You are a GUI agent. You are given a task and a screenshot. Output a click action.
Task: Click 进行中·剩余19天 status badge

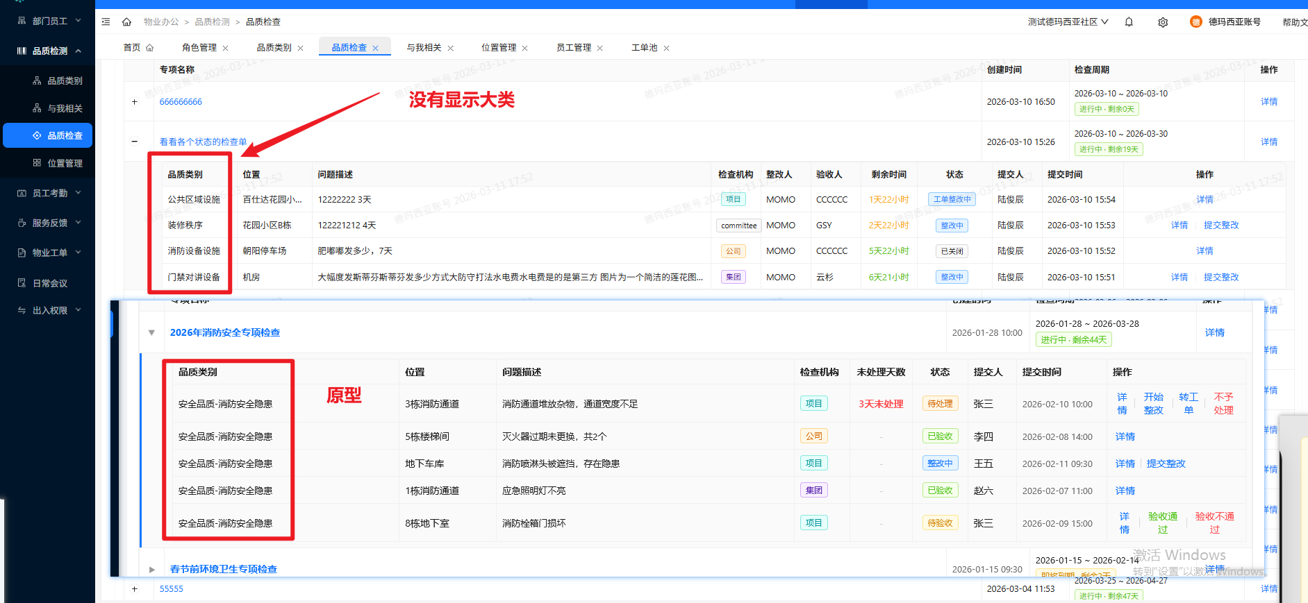(x=1109, y=149)
